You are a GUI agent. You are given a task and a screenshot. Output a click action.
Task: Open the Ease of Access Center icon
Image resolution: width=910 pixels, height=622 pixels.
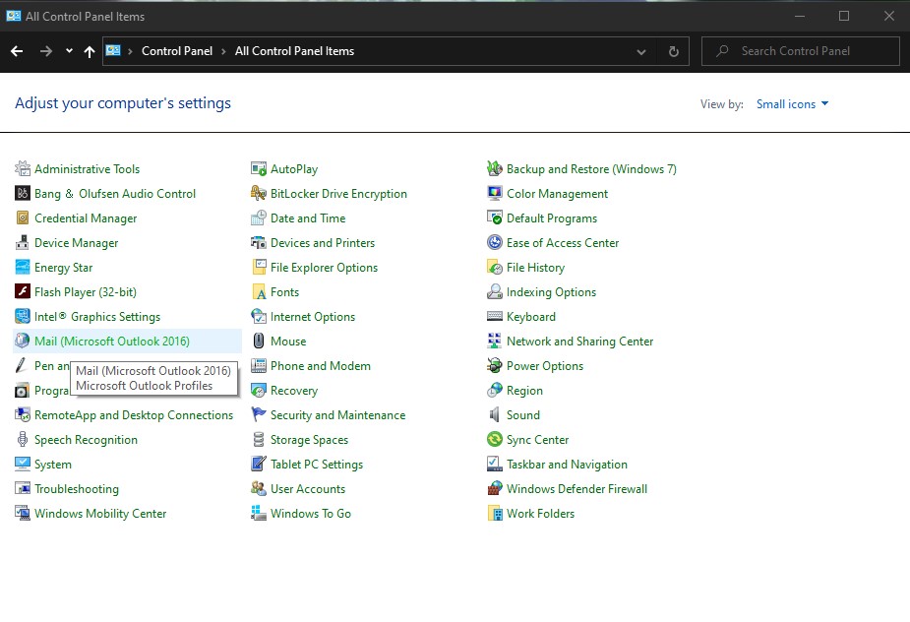click(495, 243)
